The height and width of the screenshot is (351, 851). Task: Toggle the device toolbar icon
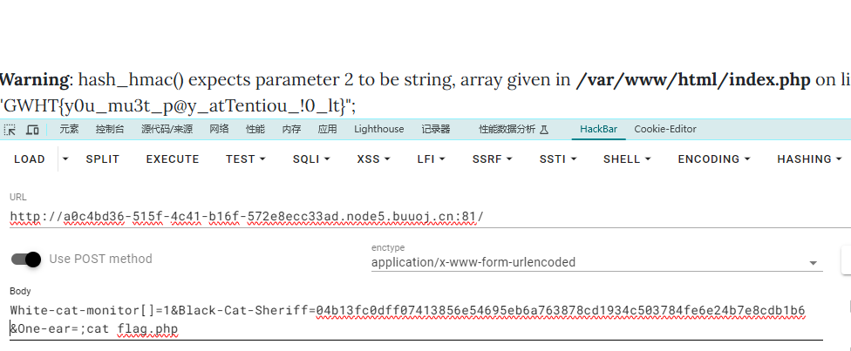pyautogui.click(x=32, y=130)
